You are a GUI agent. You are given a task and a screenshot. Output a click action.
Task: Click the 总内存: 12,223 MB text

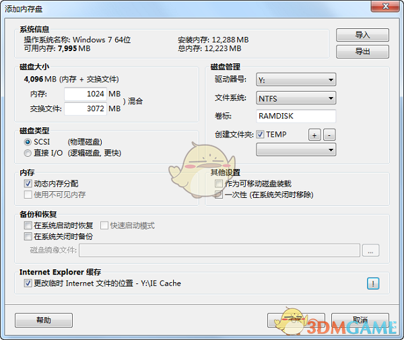[x=209, y=48]
